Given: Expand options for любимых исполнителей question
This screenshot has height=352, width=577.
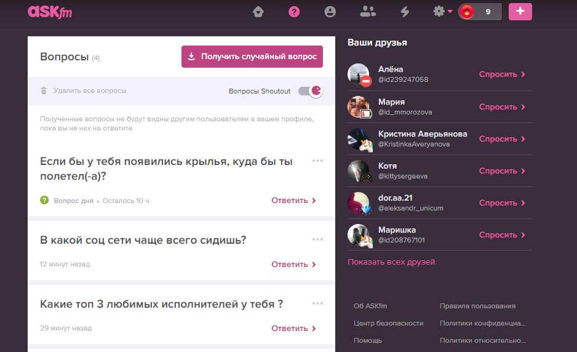Looking at the screenshot, I should click(x=317, y=303).
